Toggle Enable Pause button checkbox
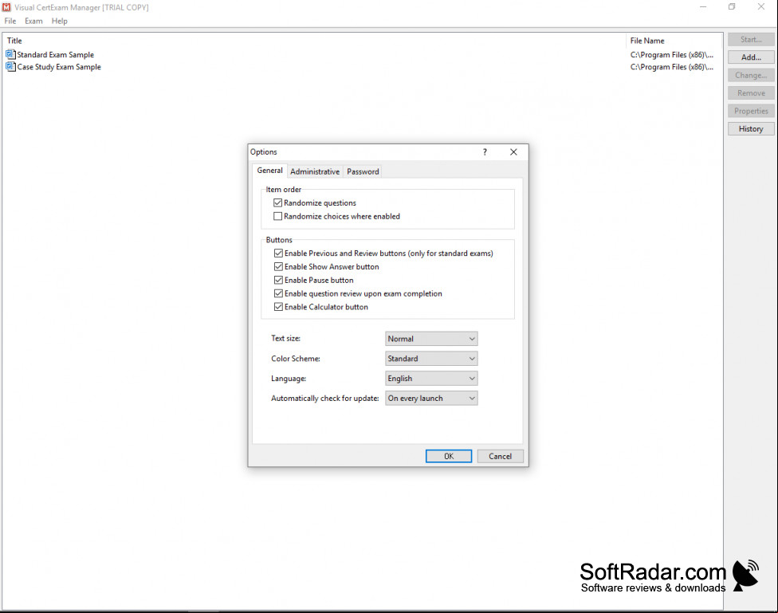 278,280
